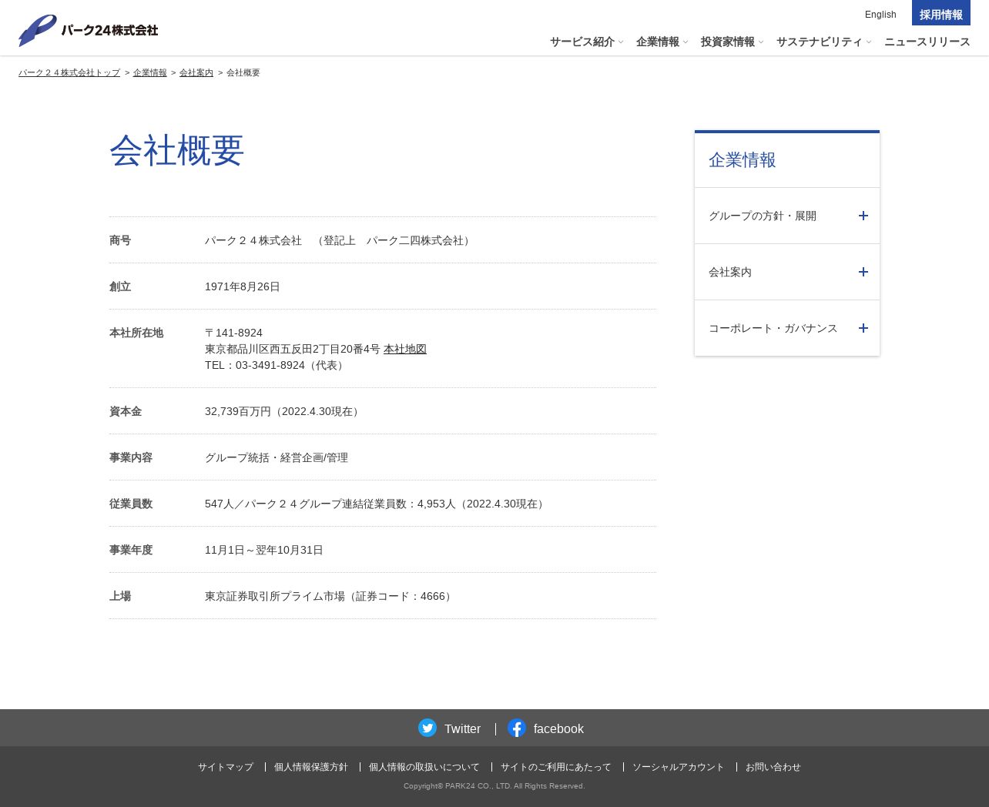Click the Park24 logo in the header
Screen dimensions: 989x807
click(x=88, y=30)
